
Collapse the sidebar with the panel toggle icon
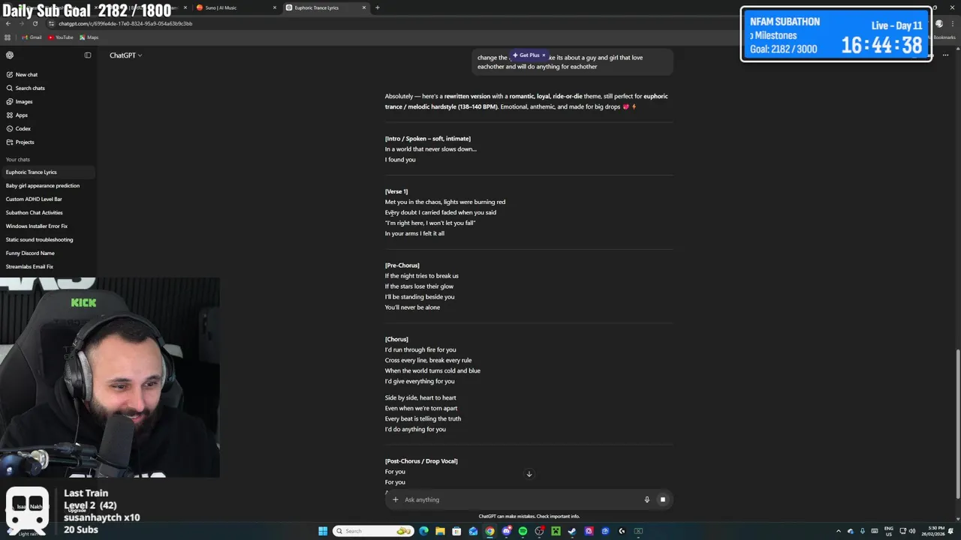click(88, 55)
